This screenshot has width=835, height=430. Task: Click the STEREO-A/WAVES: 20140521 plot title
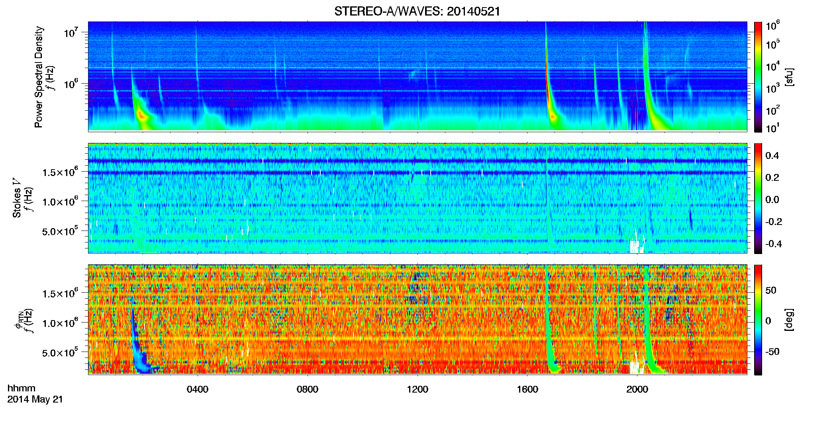417,11
